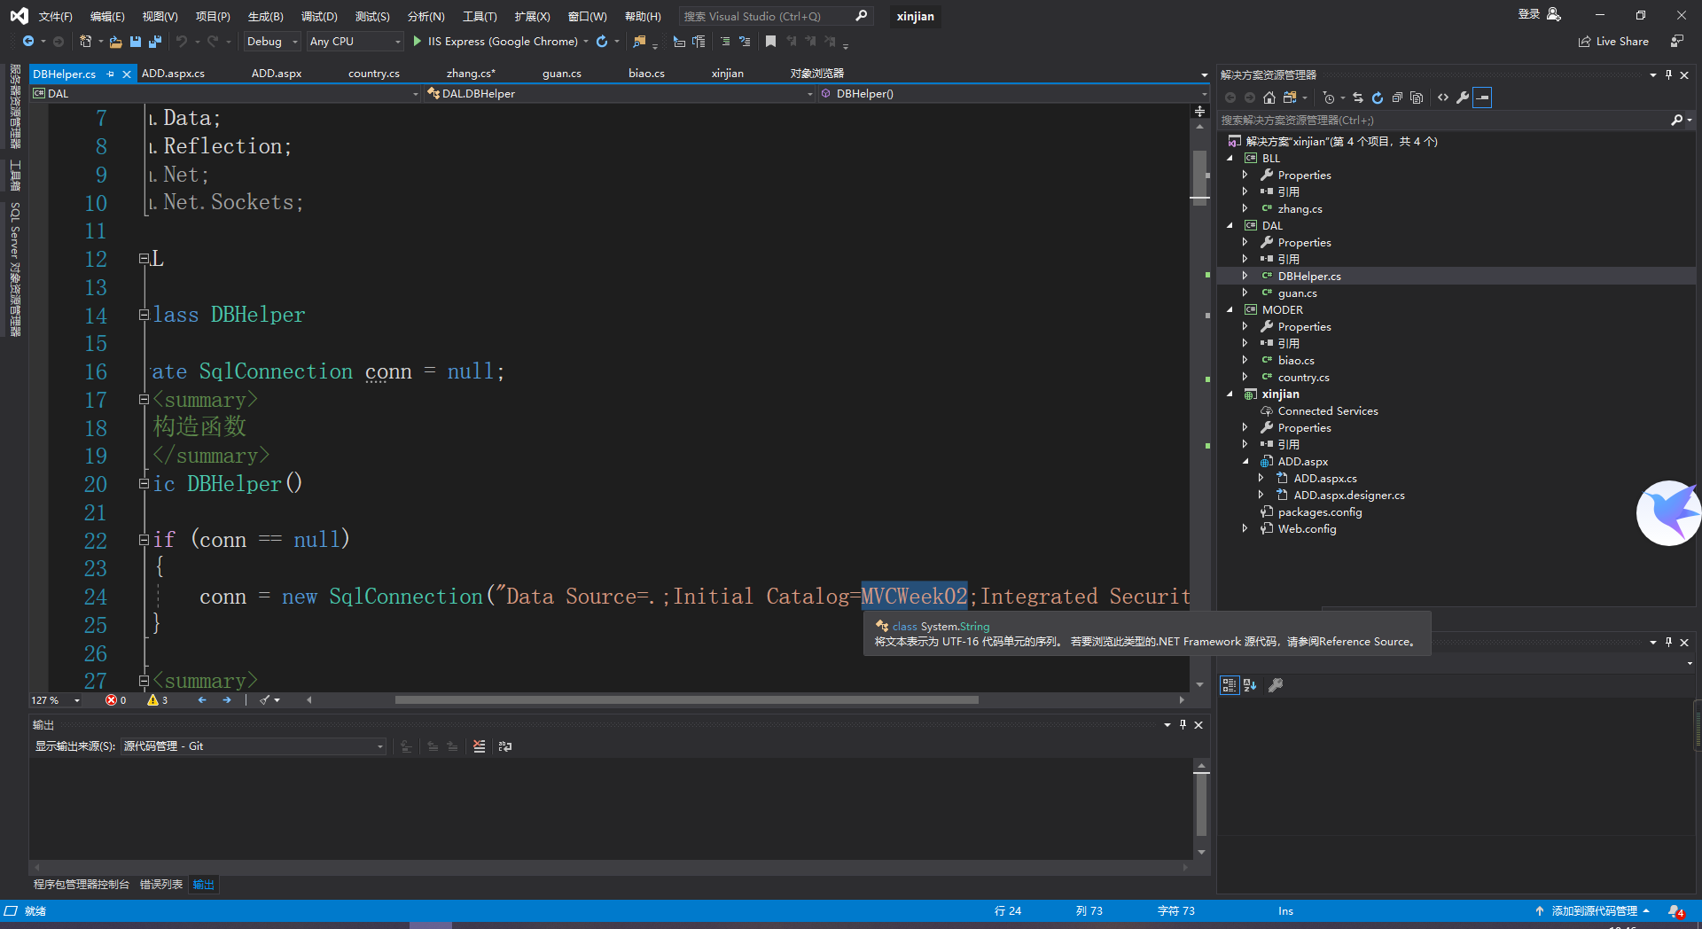The image size is (1702, 929).
Task: Click the 登录 sign-in link
Action: [x=1529, y=14]
